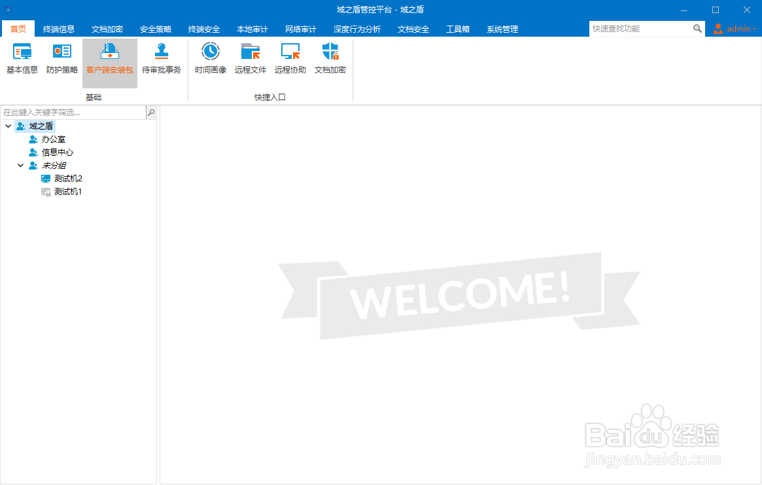Open the 时间画像 clock icon

211,51
